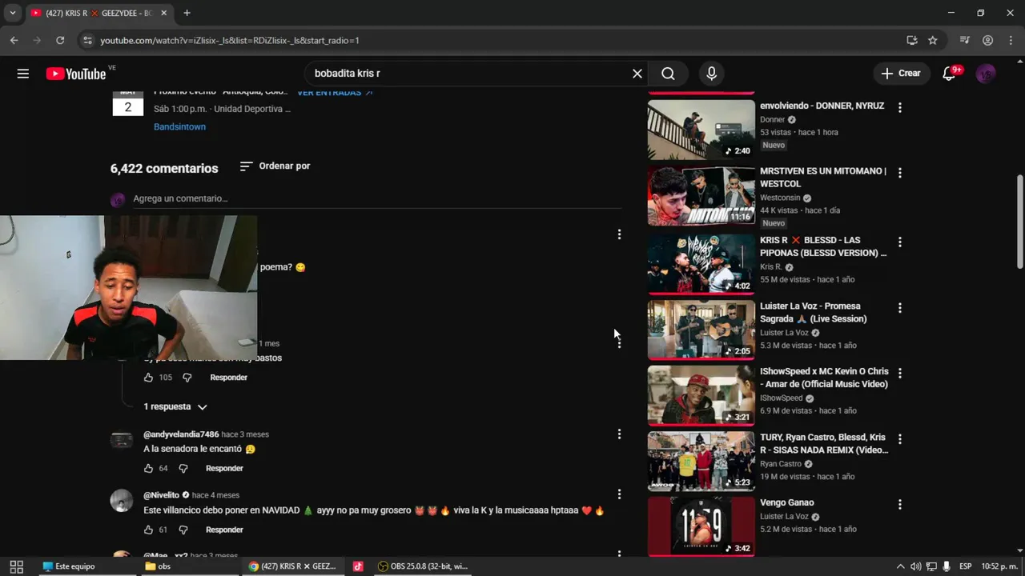Bookmark this page with the star icon
This screenshot has height=576, width=1025.
pyautogui.click(x=933, y=40)
